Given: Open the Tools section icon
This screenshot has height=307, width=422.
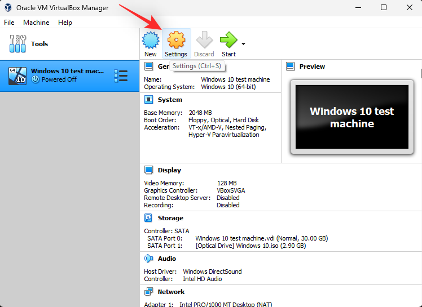Looking at the screenshot, I should tap(17, 43).
